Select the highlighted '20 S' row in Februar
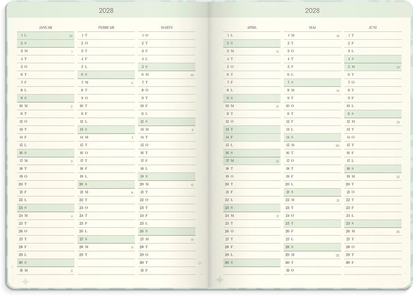The image size is (413, 296). point(106,184)
